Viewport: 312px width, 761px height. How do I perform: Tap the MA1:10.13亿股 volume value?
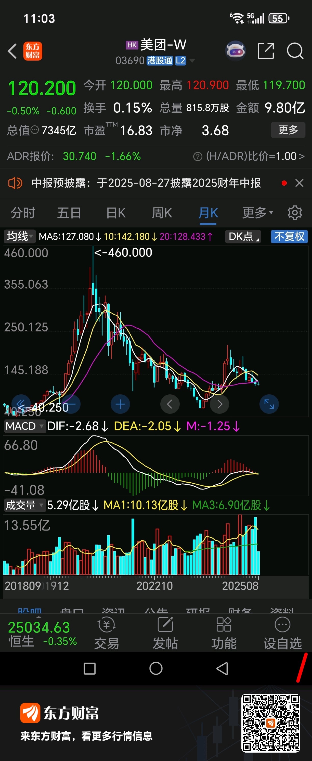pos(145,505)
